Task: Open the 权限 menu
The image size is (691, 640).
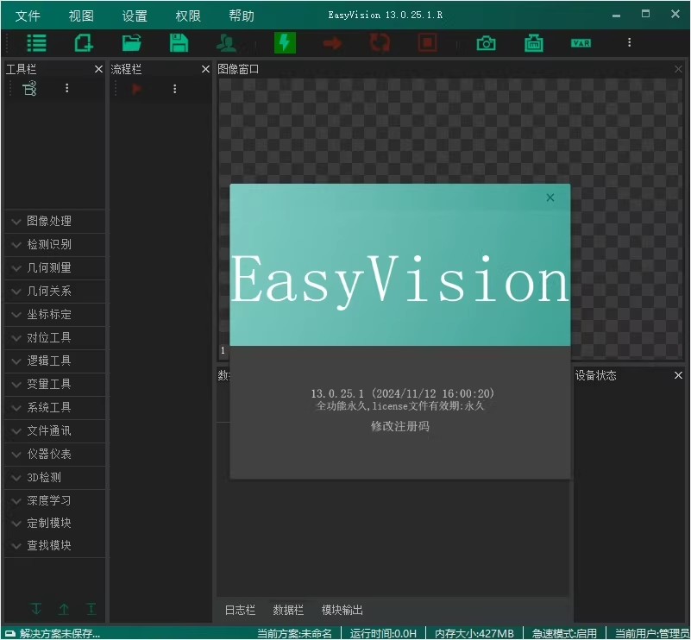Action: tap(188, 16)
